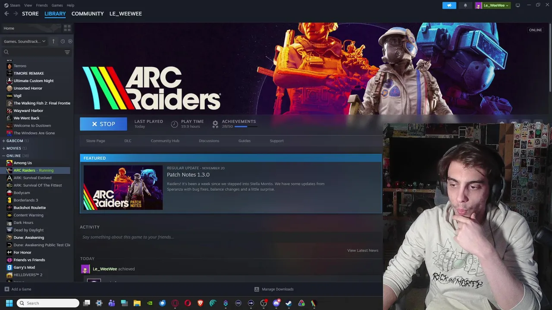
Task: Open the Steam announcements megaphone button
Action: pos(449,5)
